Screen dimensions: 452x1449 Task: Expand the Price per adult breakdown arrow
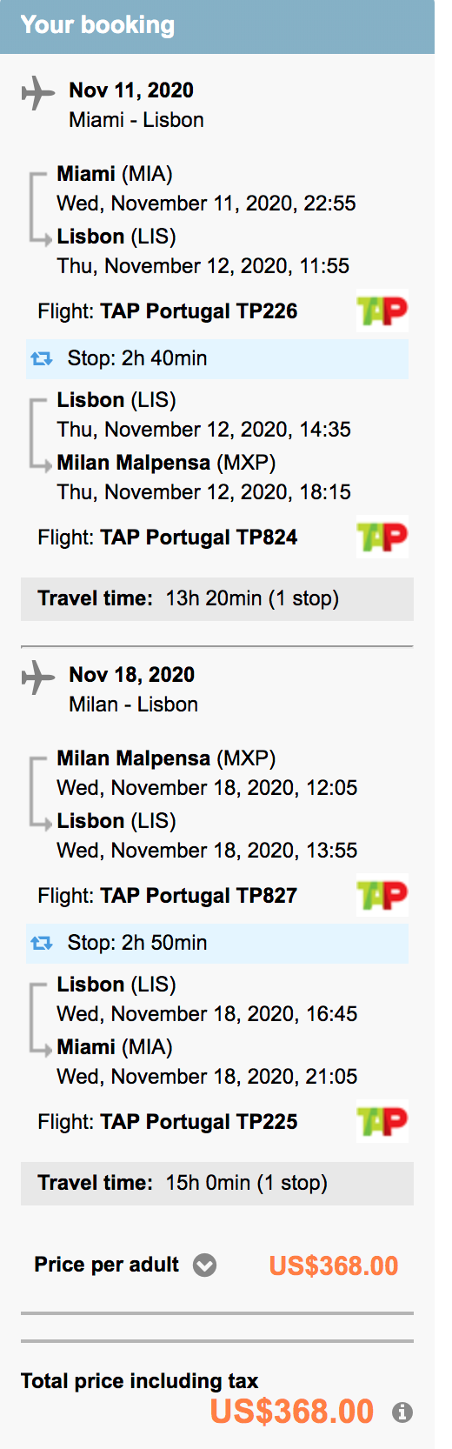point(204,1265)
